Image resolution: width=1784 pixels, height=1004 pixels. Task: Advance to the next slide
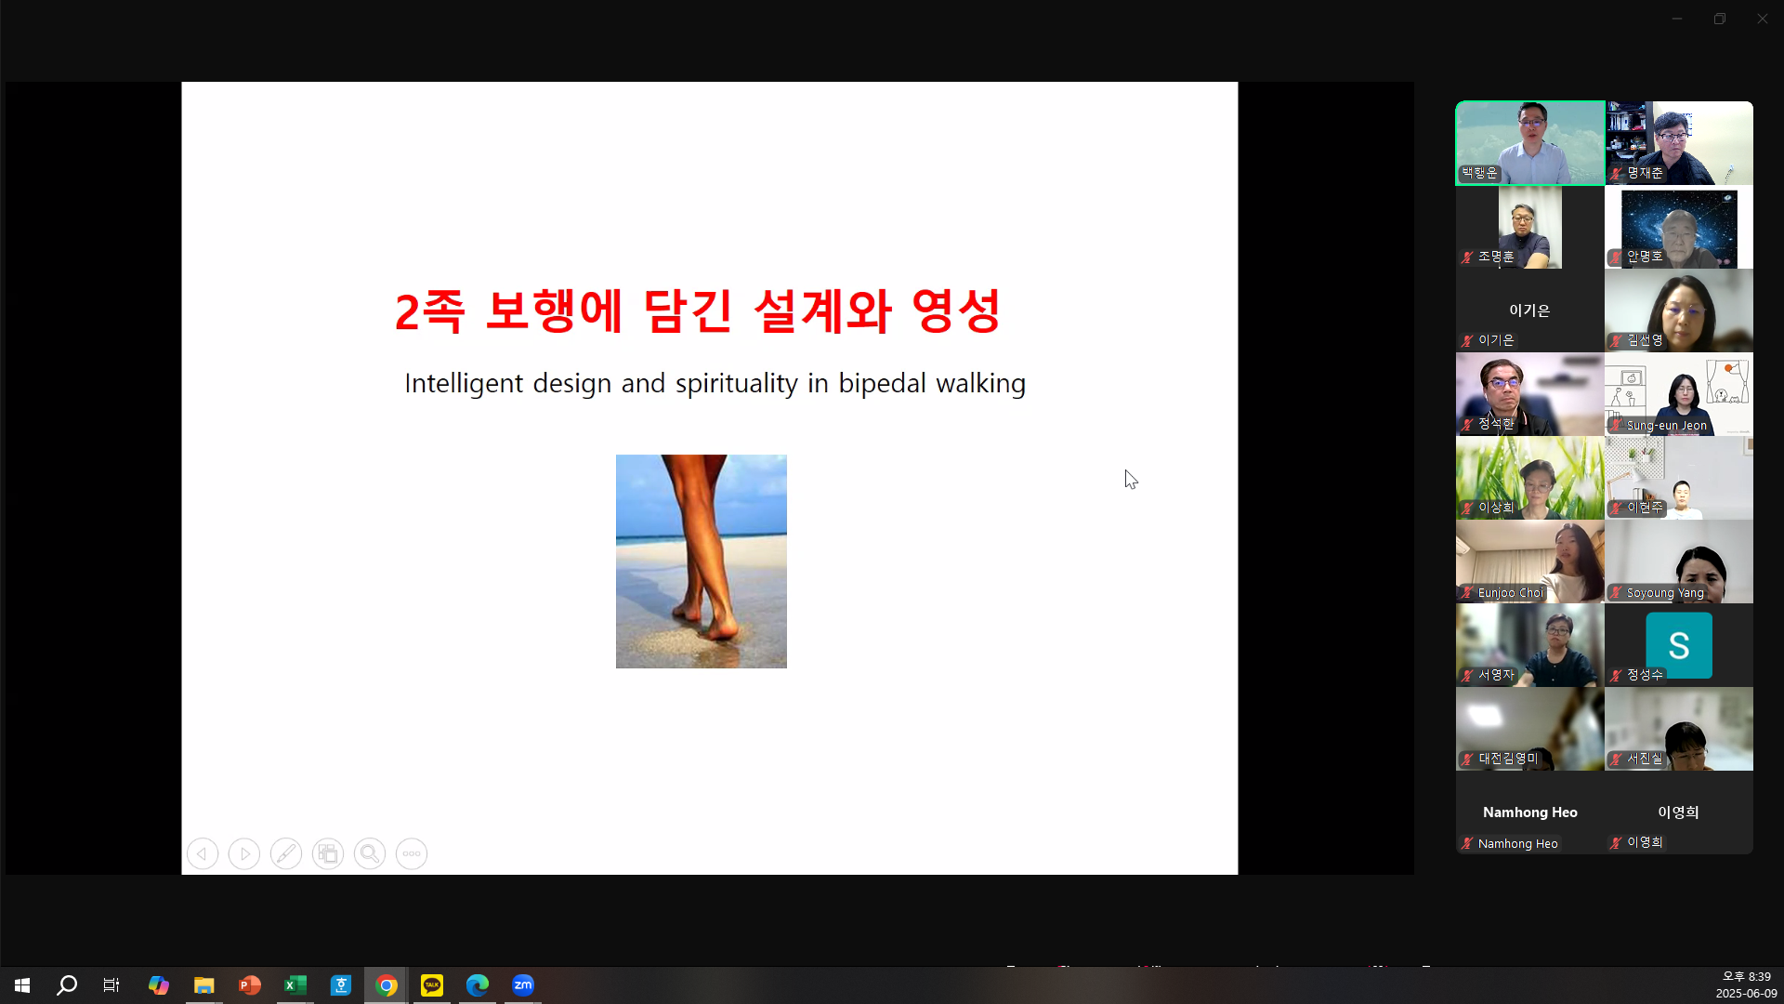coord(243,853)
